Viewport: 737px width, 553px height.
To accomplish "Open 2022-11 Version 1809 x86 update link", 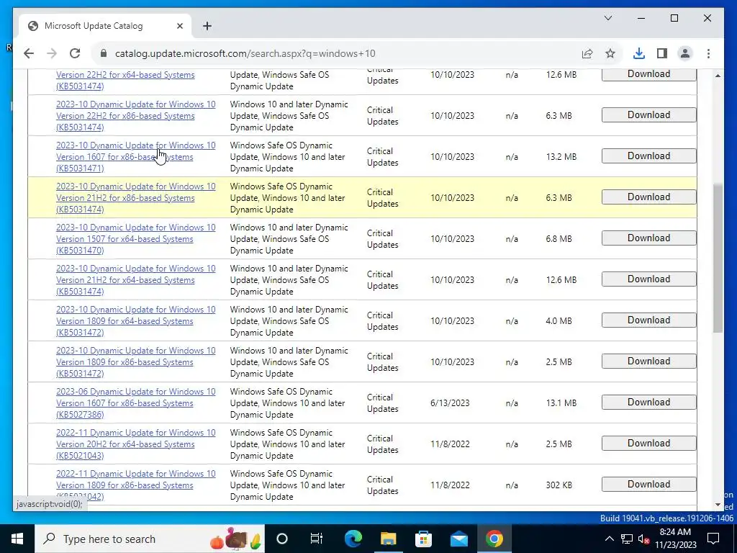I will pos(136,485).
